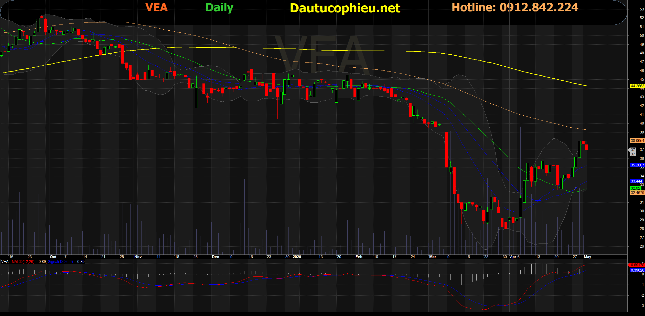Screen dimensions: 645x316
Task: Click the Hotline 0912.842.224 text
Action: click(515, 7)
